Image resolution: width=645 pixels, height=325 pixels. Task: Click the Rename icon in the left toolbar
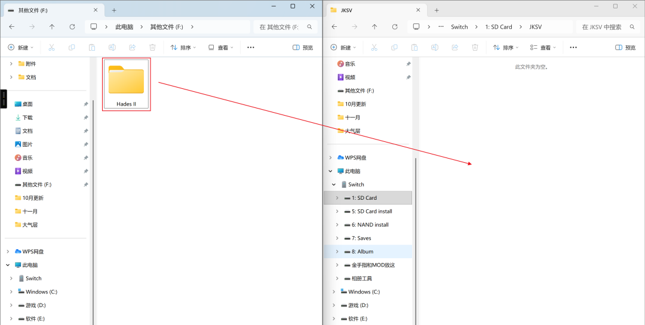[x=112, y=48]
